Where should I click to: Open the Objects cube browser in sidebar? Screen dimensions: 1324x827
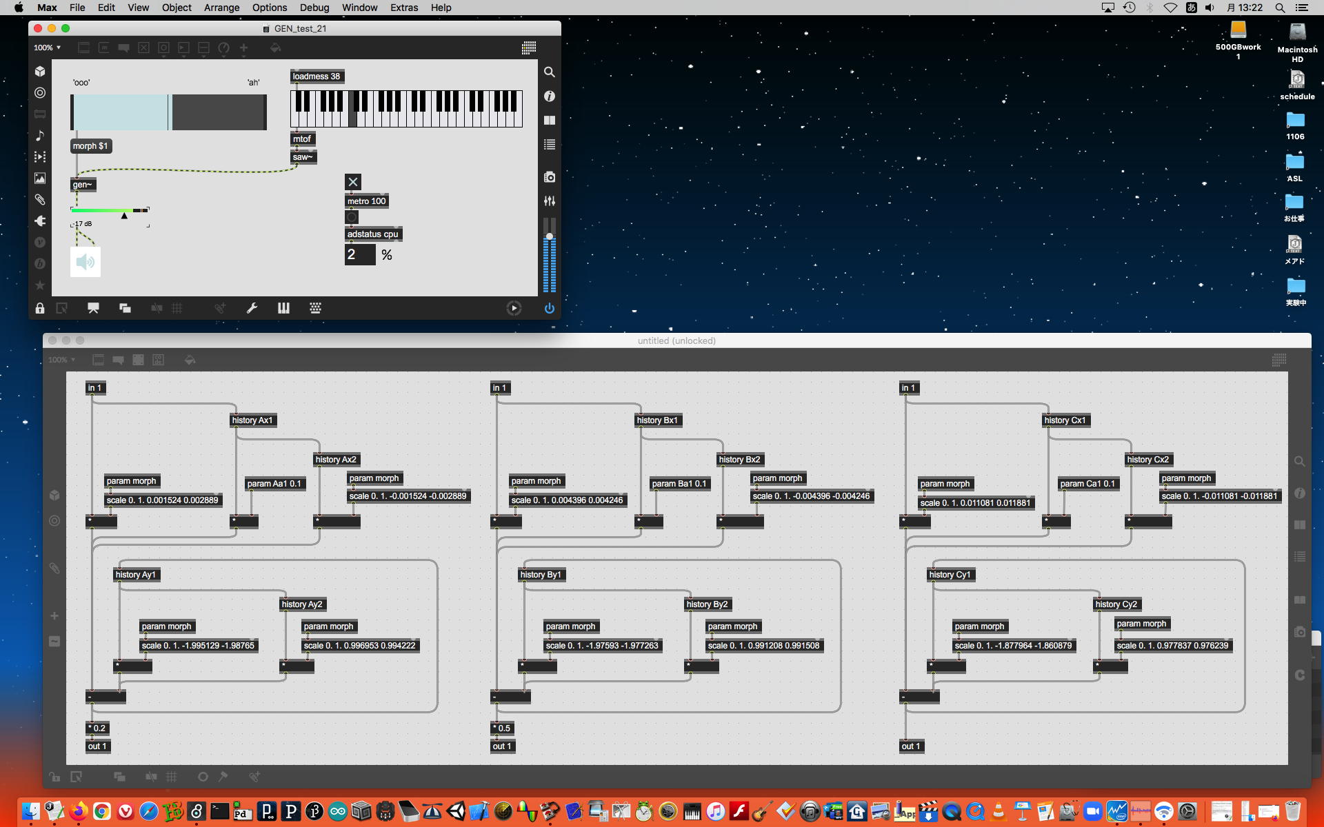pyautogui.click(x=40, y=72)
